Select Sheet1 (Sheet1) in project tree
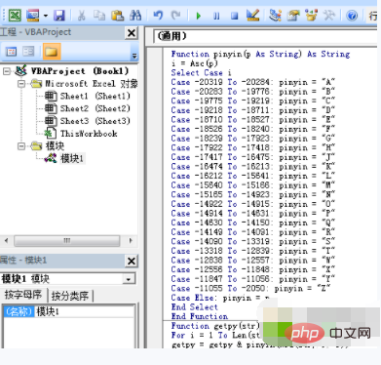The image size is (381, 365). tap(95, 96)
